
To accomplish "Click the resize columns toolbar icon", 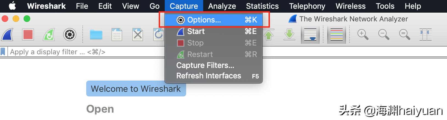I will [x=425, y=35].
